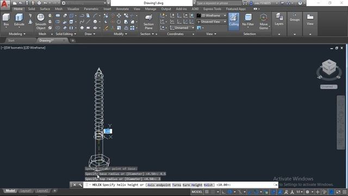Close the command line with X icon
The image size is (348, 196).
pyautogui.click(x=74, y=185)
